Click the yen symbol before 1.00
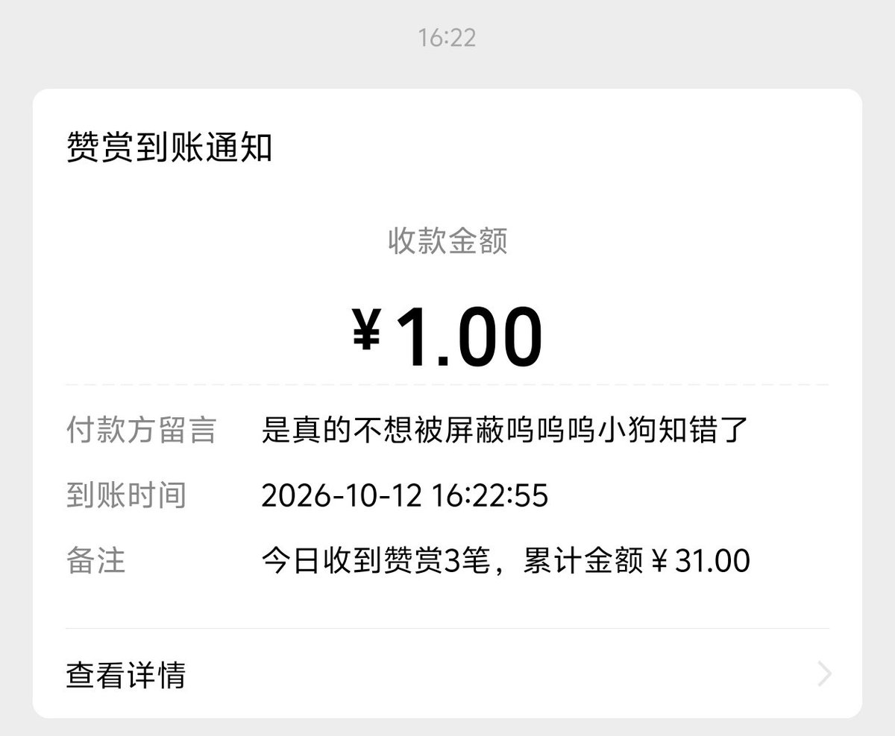895x736 pixels. tap(366, 330)
